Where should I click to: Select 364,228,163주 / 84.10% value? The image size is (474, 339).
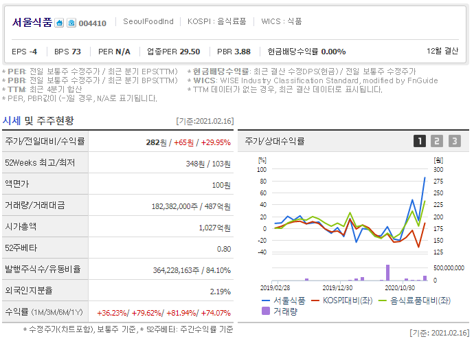pos(192,270)
